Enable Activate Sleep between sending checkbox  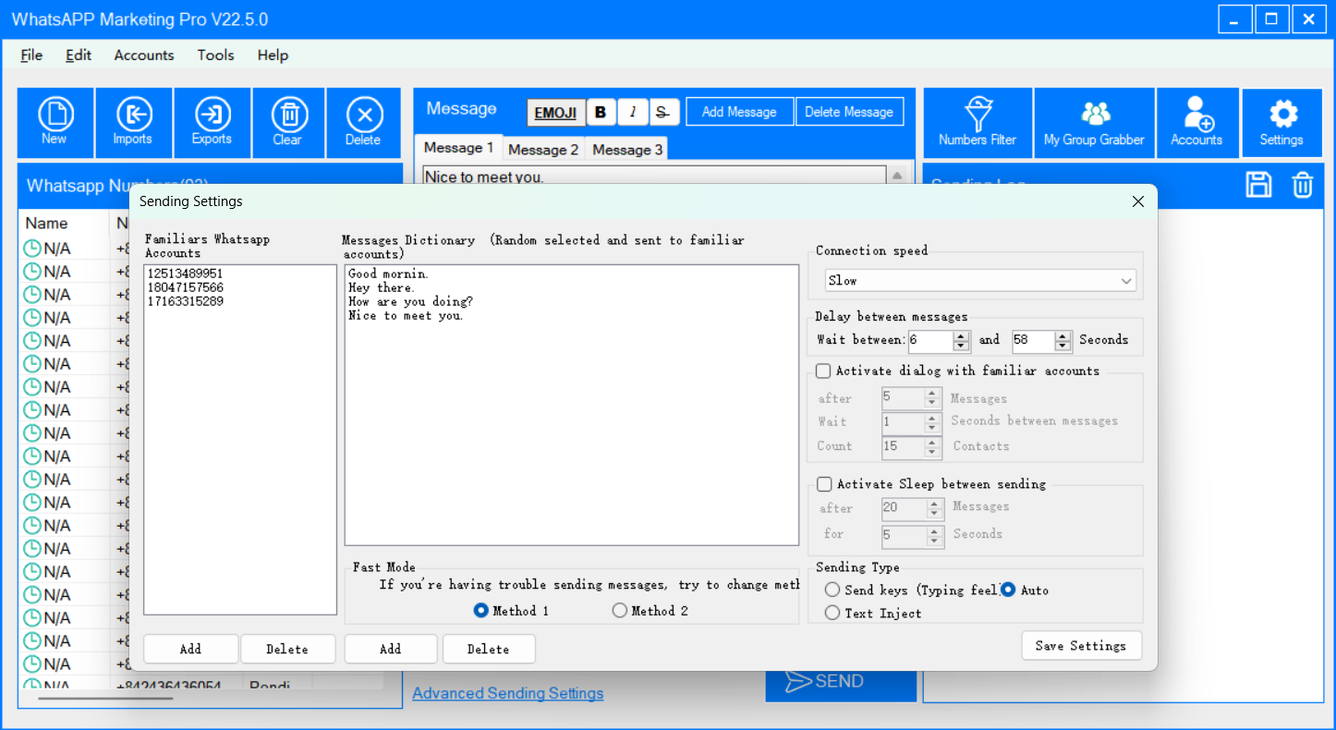[x=824, y=484]
